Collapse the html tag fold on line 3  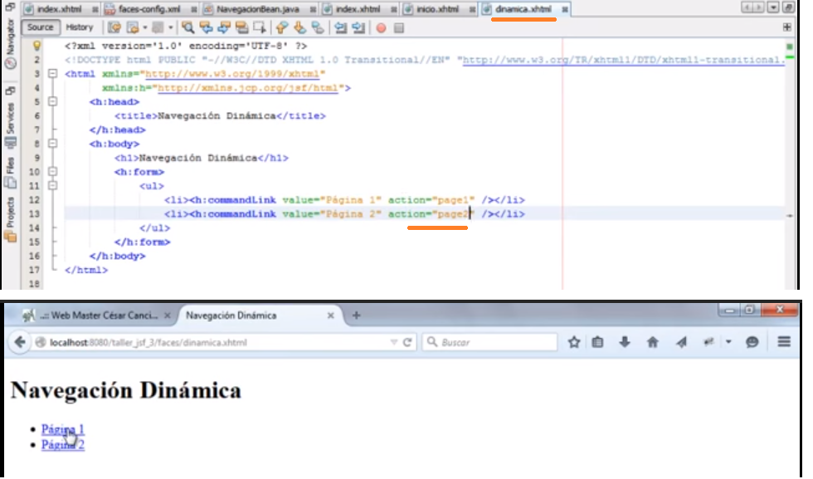click(52, 74)
